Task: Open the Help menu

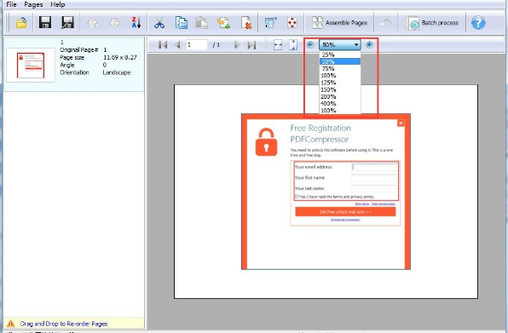Action: click(58, 4)
